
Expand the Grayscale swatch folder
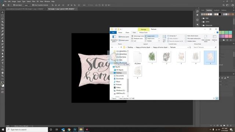tap(202, 25)
